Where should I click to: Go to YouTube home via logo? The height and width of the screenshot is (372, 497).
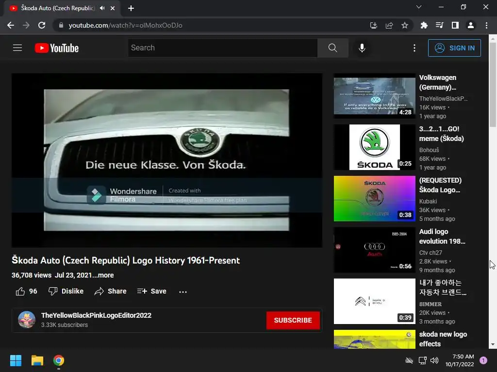tap(57, 48)
